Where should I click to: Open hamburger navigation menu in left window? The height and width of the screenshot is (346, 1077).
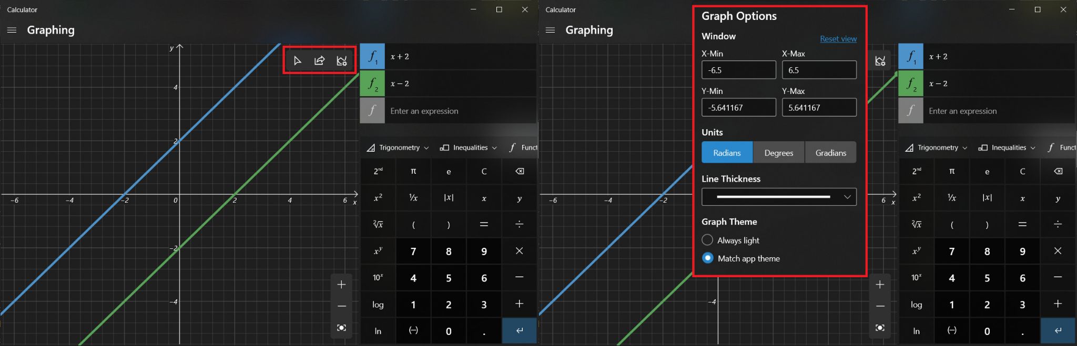12,30
